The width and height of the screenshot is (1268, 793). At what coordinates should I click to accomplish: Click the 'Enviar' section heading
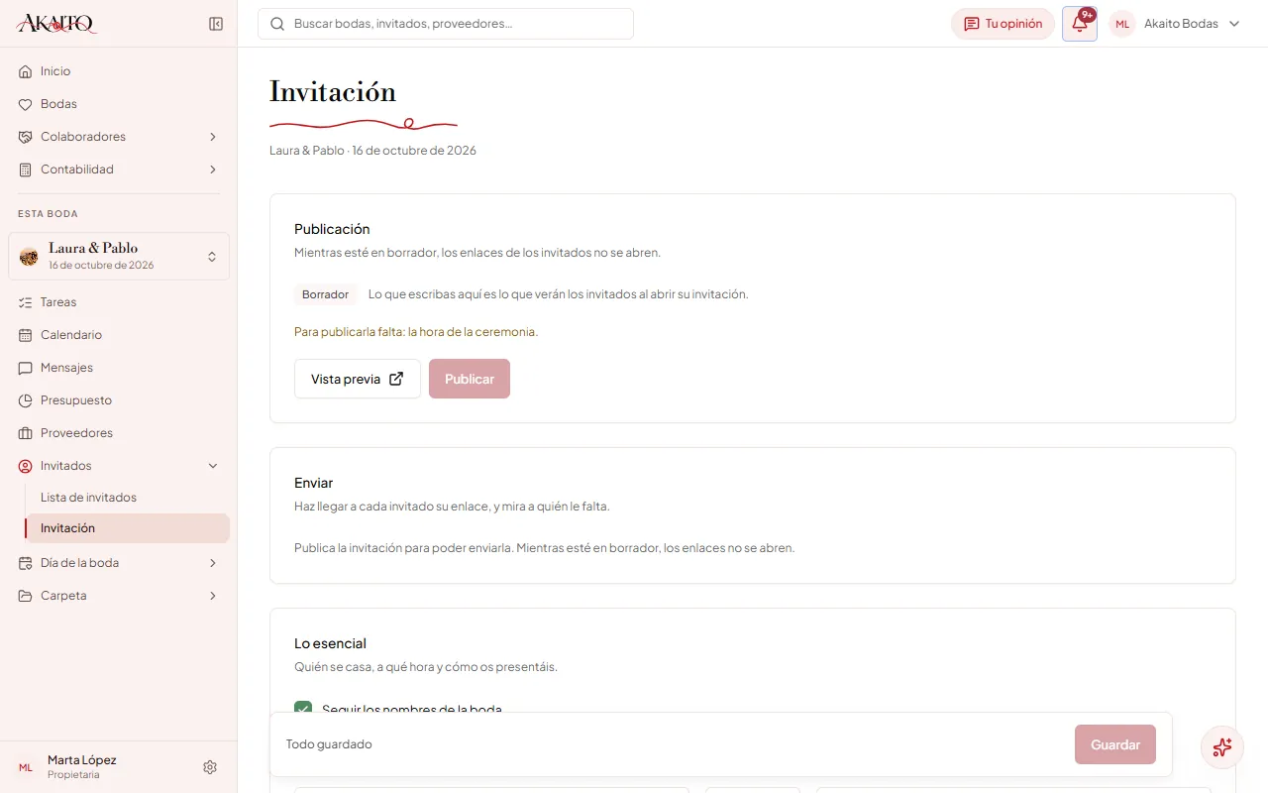coord(314,483)
